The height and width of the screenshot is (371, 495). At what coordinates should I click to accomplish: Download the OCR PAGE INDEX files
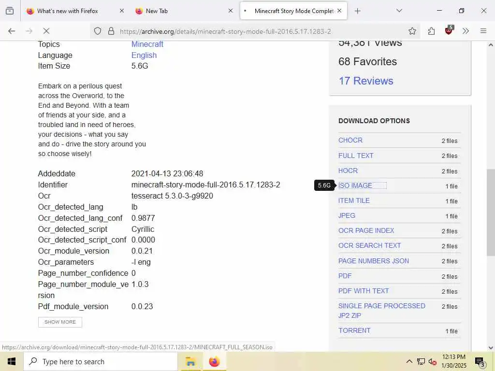366,230
